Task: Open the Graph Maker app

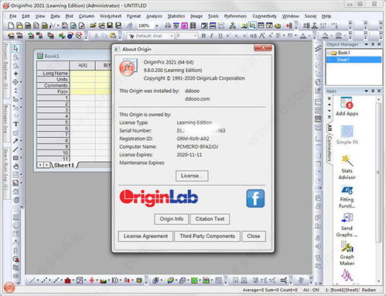Action: tap(347, 253)
